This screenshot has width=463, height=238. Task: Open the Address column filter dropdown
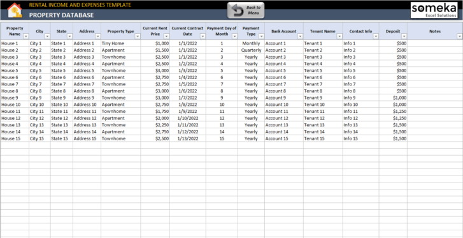click(97, 36)
